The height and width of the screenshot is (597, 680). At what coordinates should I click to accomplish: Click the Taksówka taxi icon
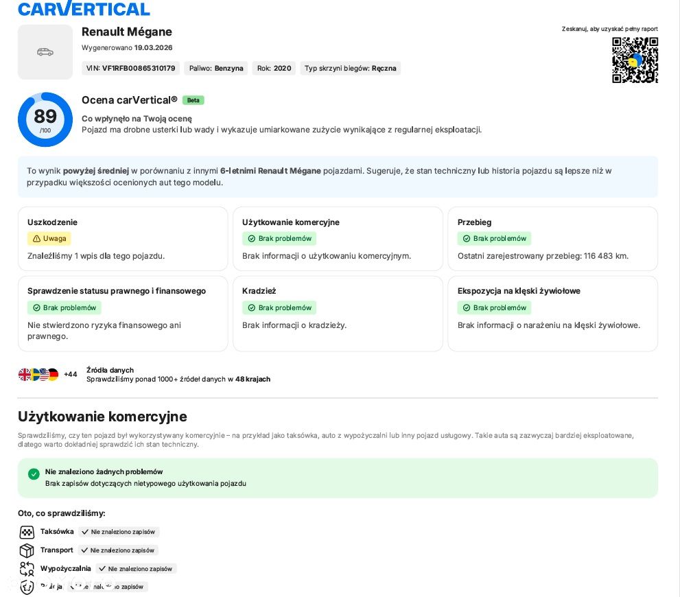(27, 532)
